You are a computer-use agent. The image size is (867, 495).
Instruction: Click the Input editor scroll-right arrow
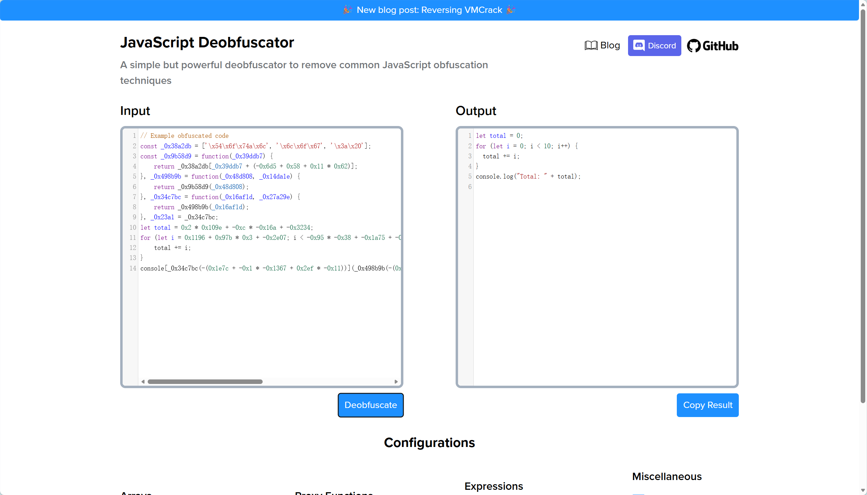coord(396,382)
